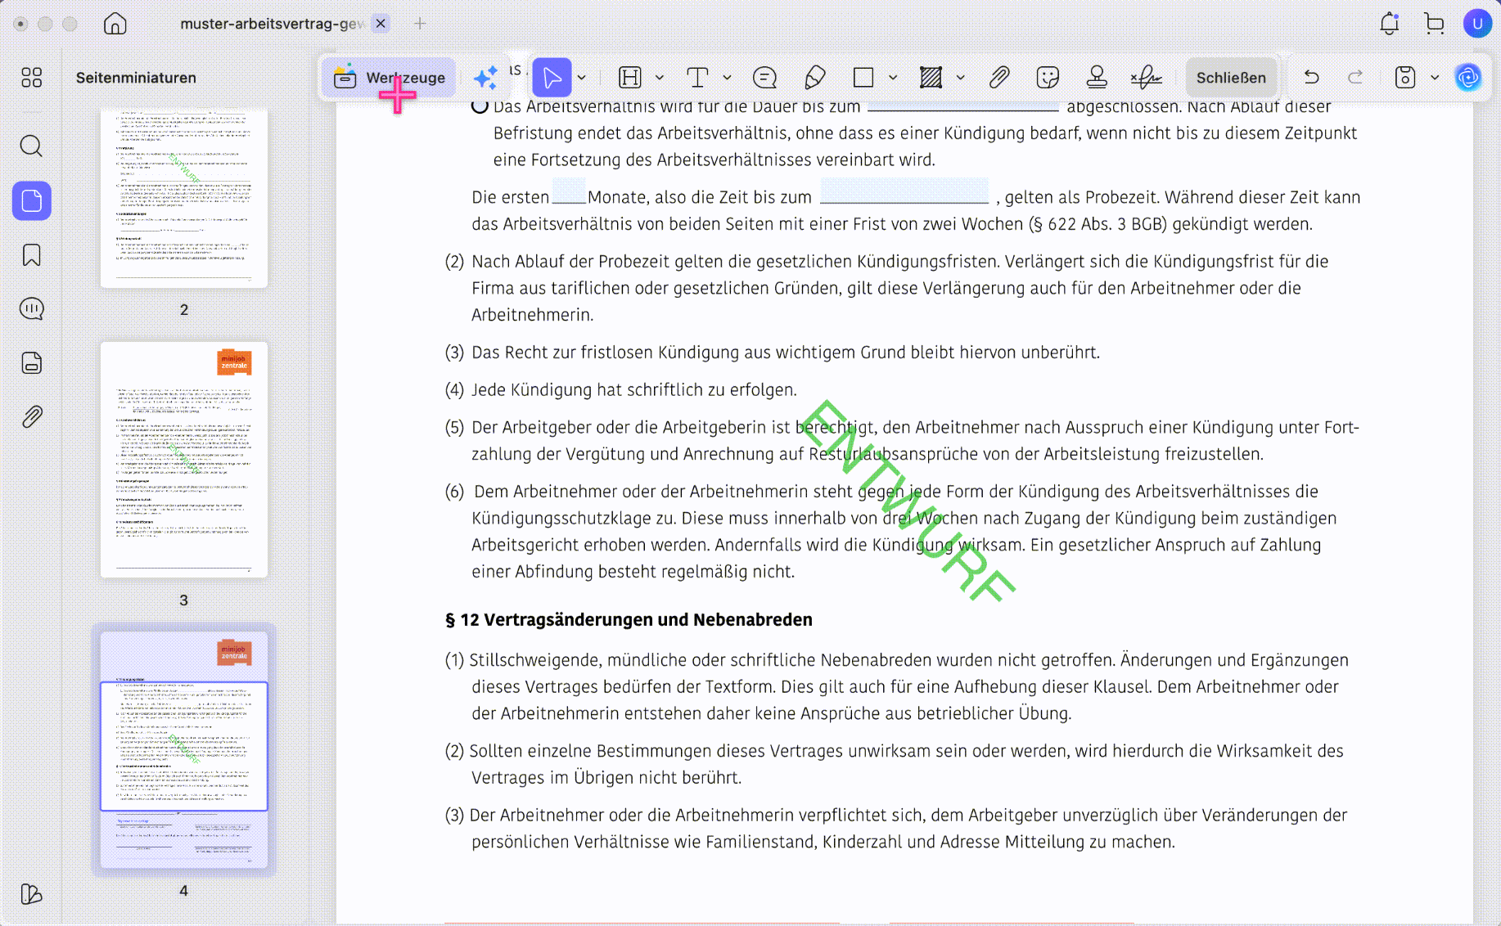Screen dimensions: 1501x926
Task: Click the '§ 12 Vertragsänderungen und Nebenabreden' heading
Action: 629,620
